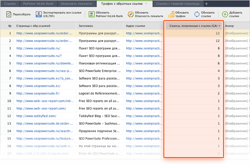Select title 'Поисковая оптимизация ...'
The image size is (250, 165).
tap(99, 63)
